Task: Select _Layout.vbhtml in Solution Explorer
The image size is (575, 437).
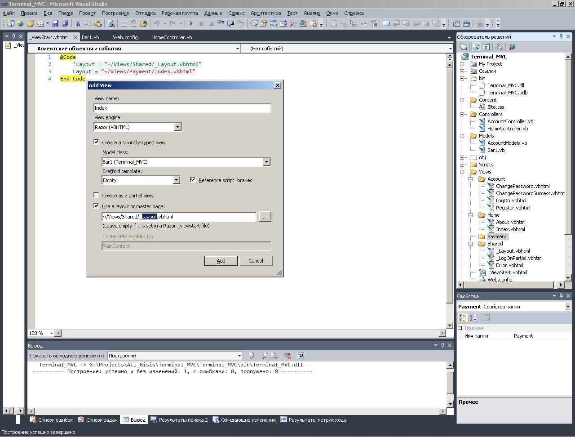Action: coord(513,251)
